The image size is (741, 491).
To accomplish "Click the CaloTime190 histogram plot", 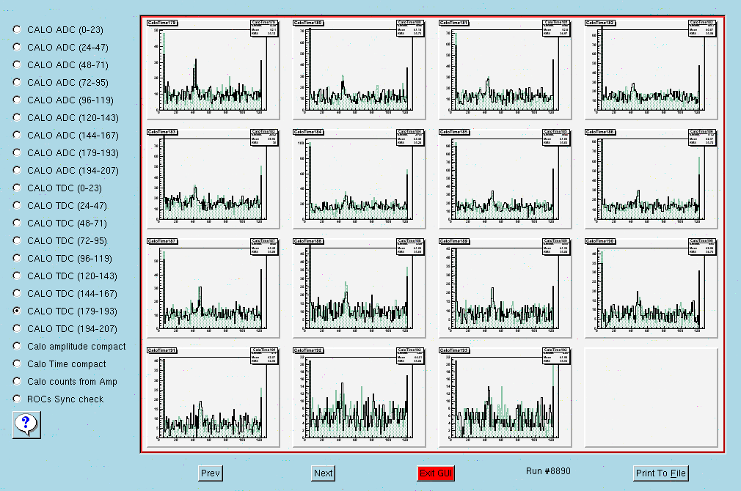I will [651, 288].
